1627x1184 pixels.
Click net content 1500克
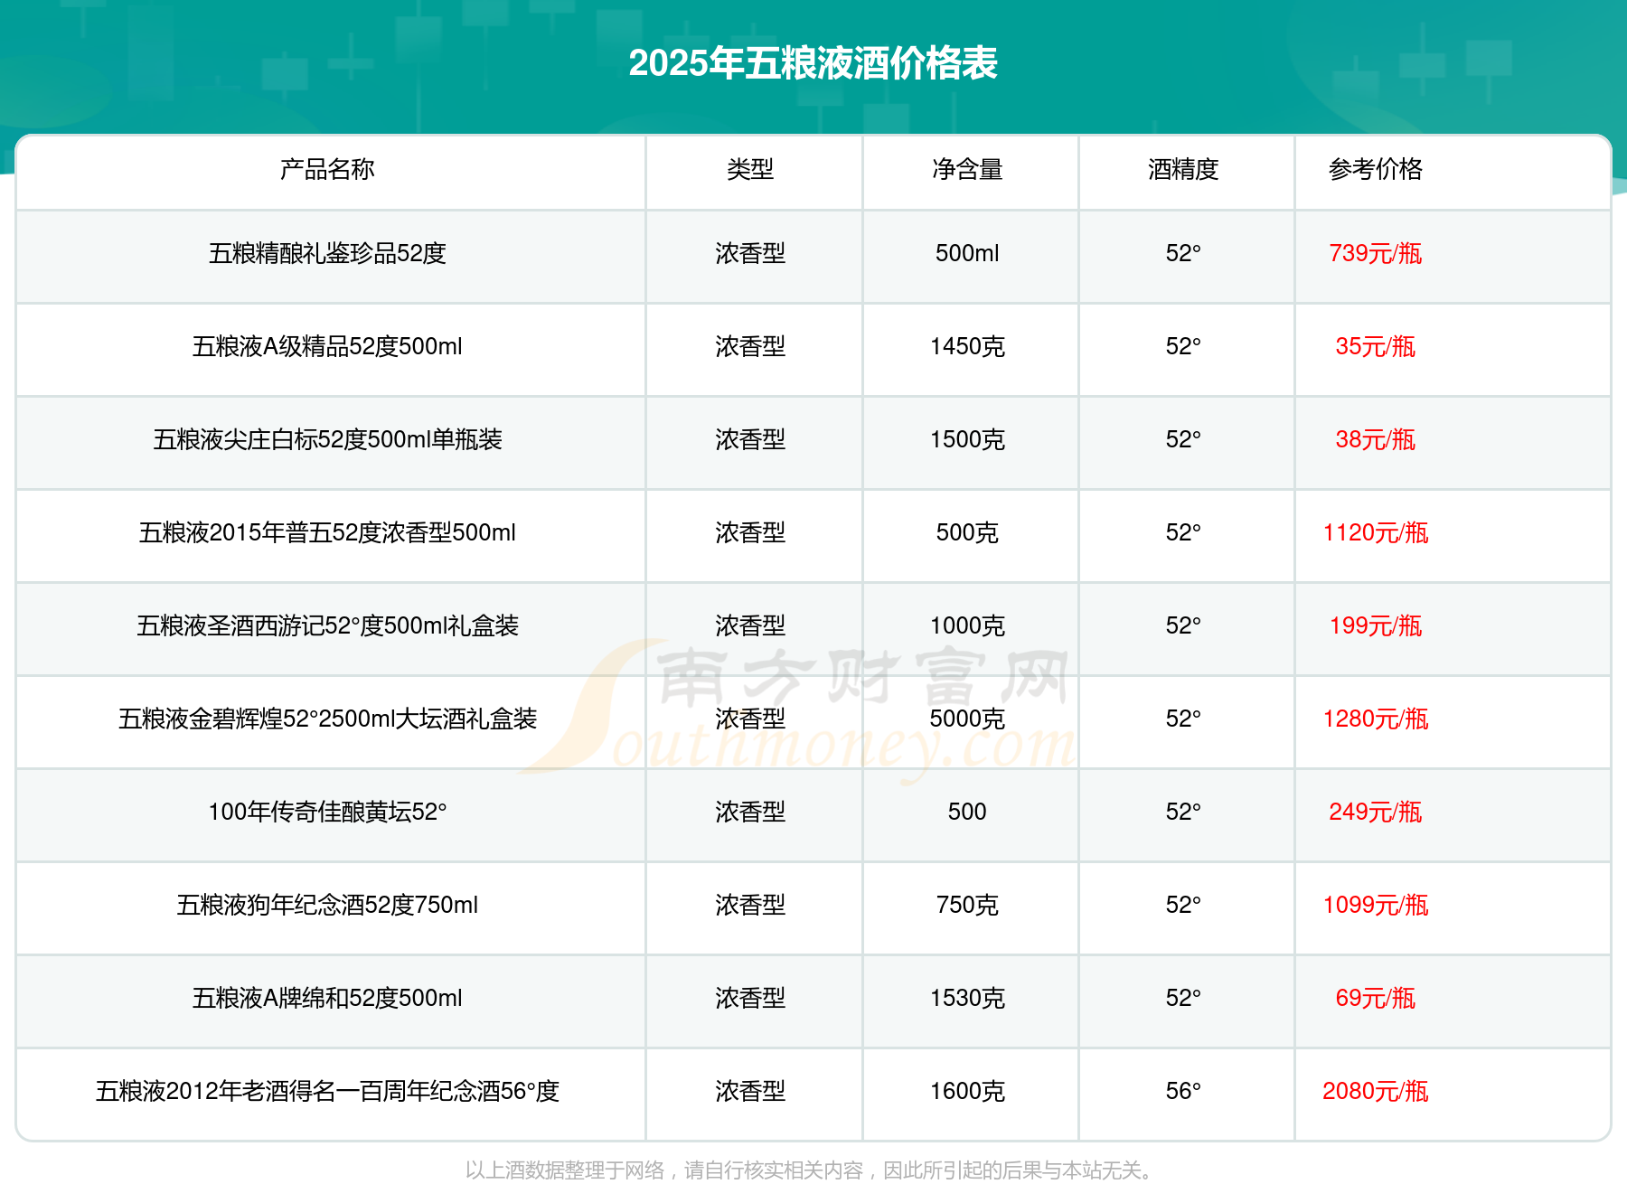[967, 439]
